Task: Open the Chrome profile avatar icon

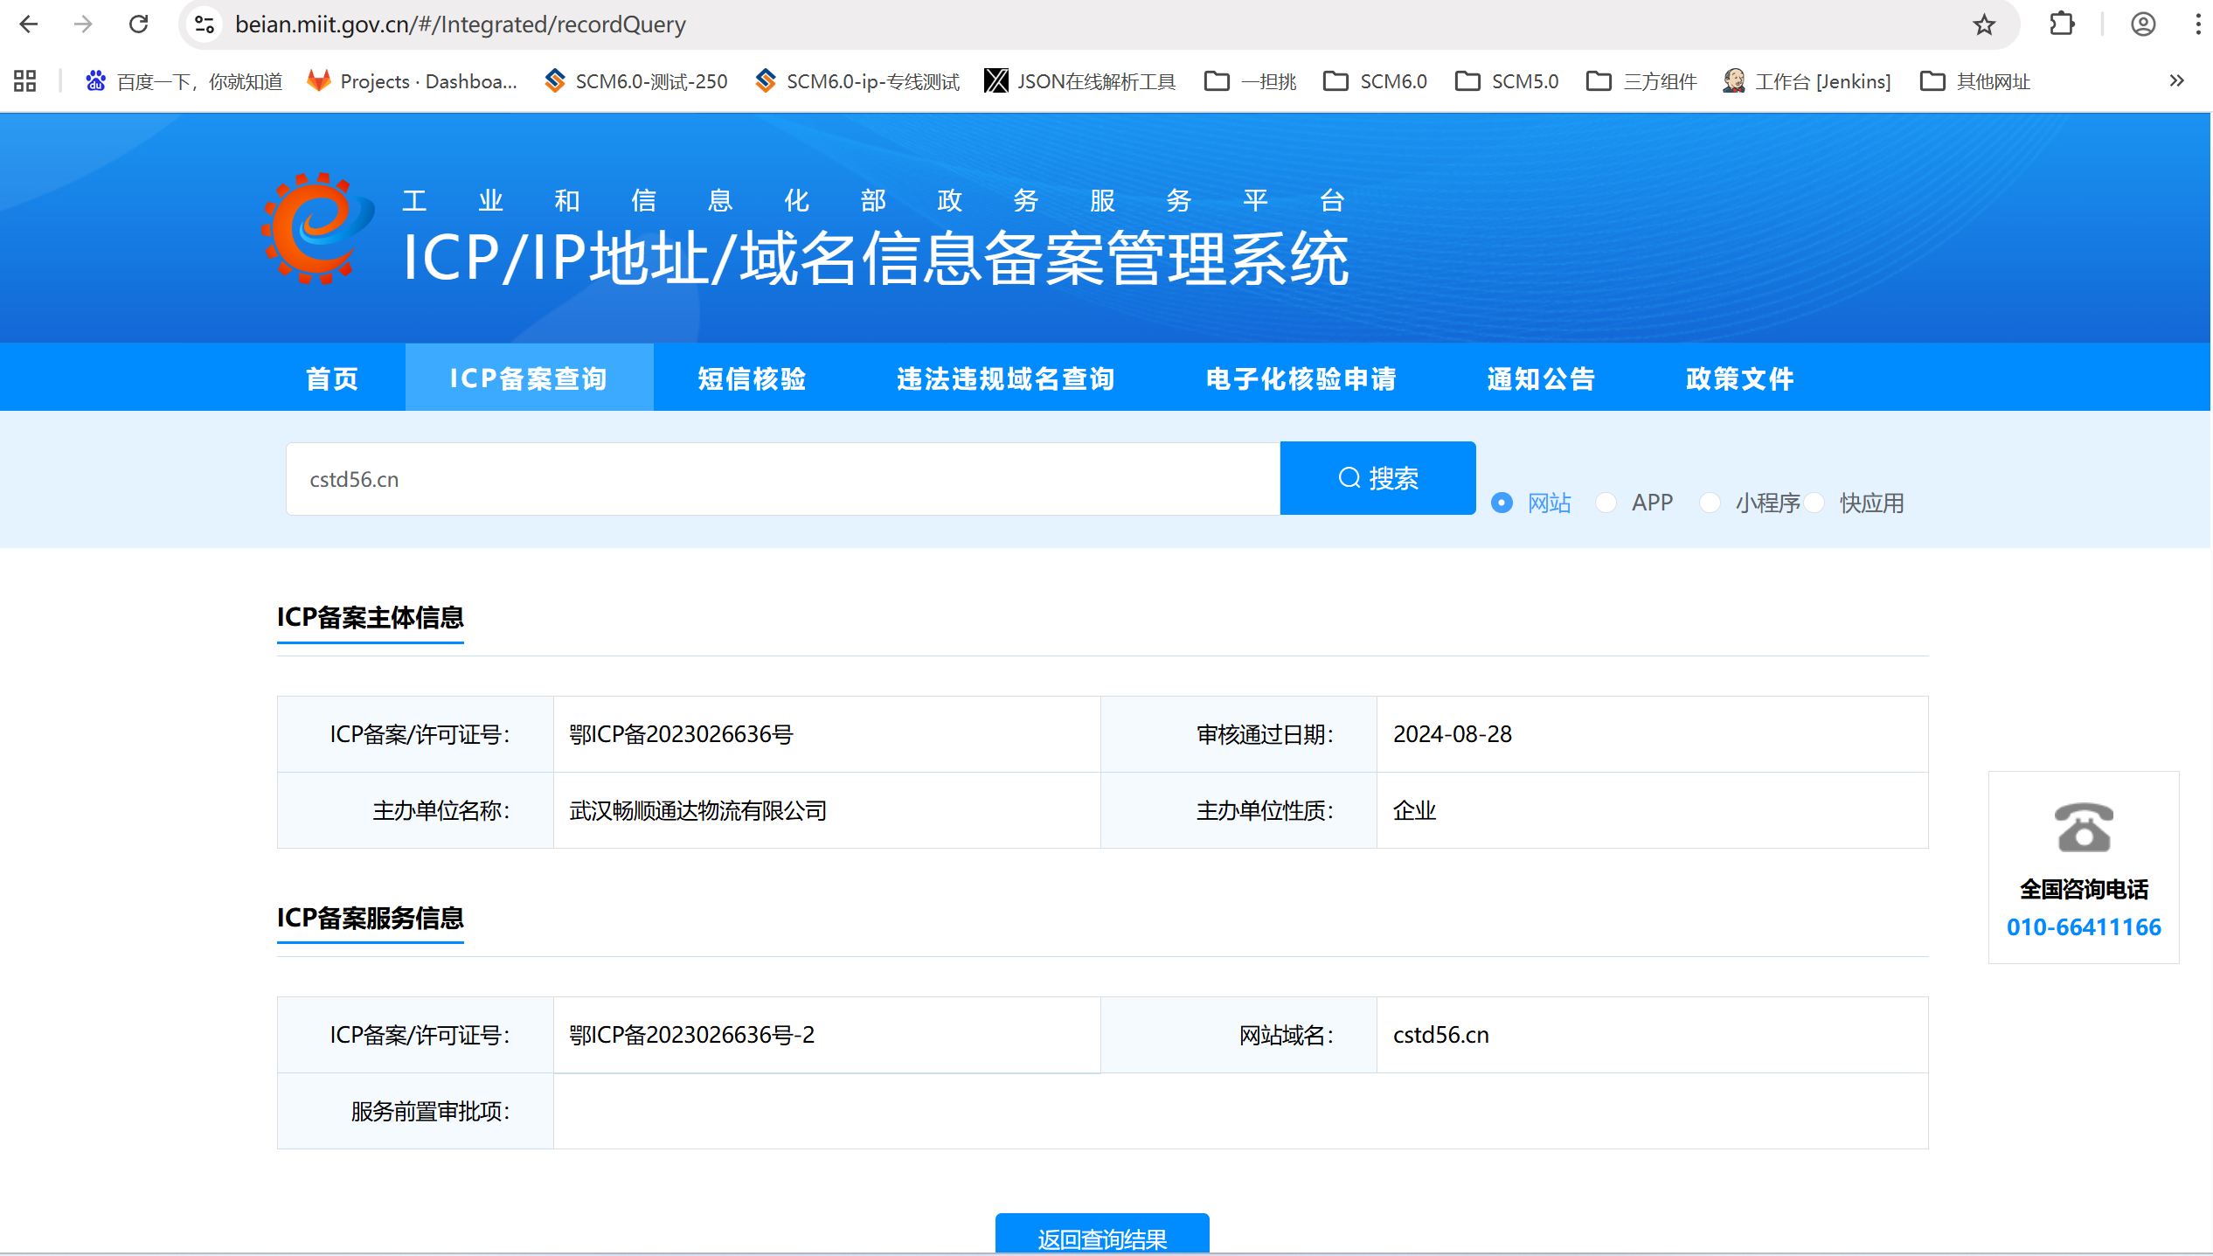Action: click(x=2142, y=24)
